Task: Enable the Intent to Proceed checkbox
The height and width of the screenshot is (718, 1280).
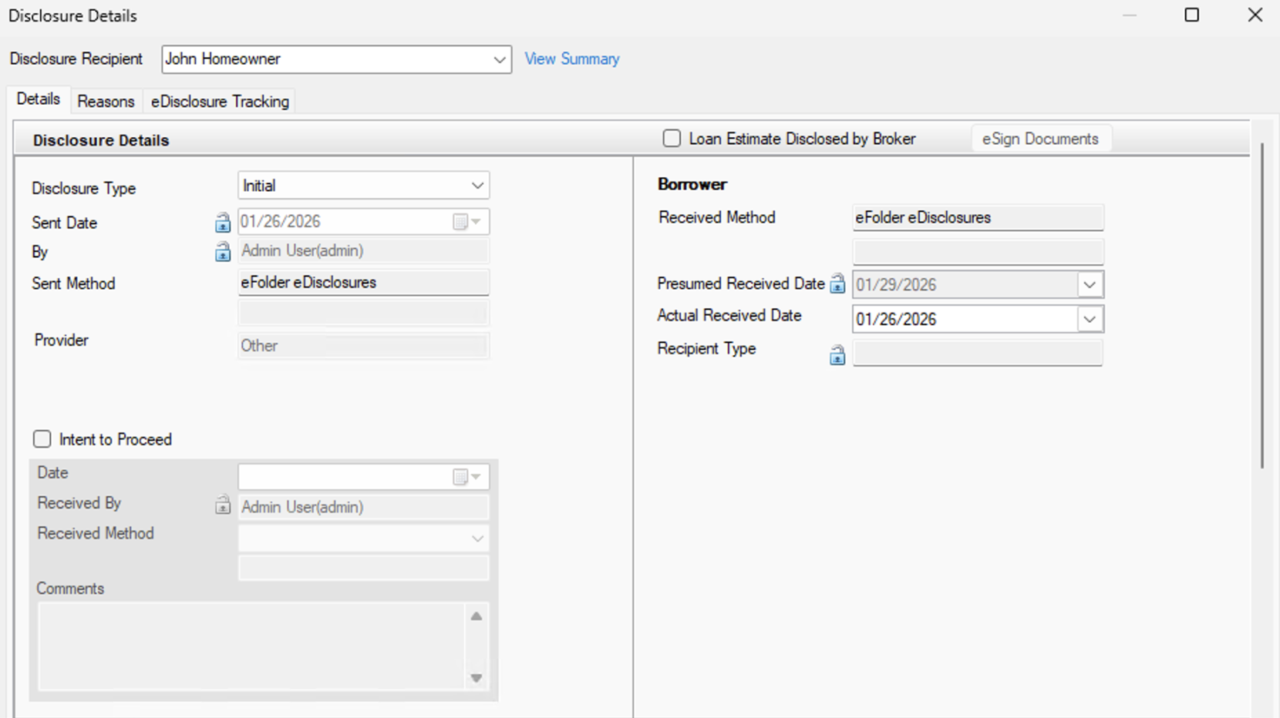Action: (x=42, y=439)
